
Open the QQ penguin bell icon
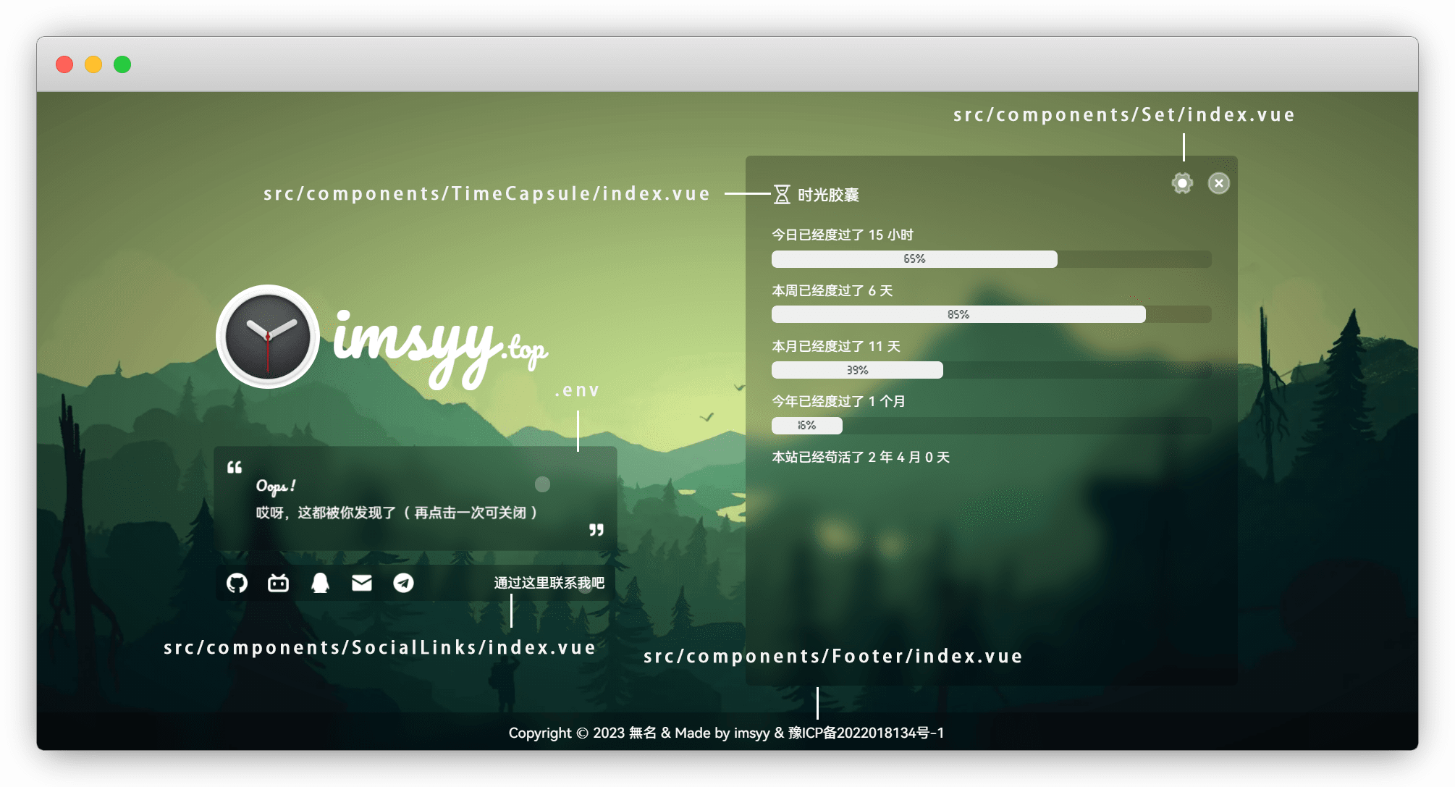(x=320, y=583)
